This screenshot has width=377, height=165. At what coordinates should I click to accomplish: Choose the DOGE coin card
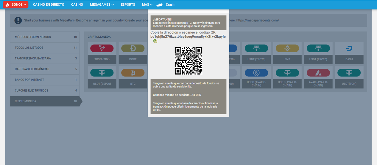pos(133,53)
